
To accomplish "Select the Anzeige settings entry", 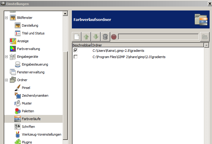I will [x=23, y=41].
